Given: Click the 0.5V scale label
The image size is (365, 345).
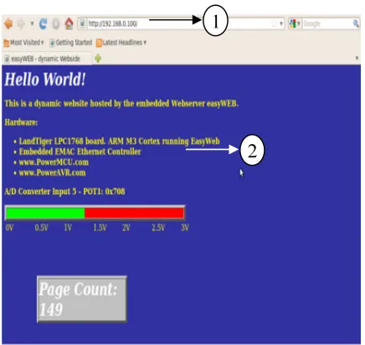Looking at the screenshot, I should pyautogui.click(x=42, y=228).
